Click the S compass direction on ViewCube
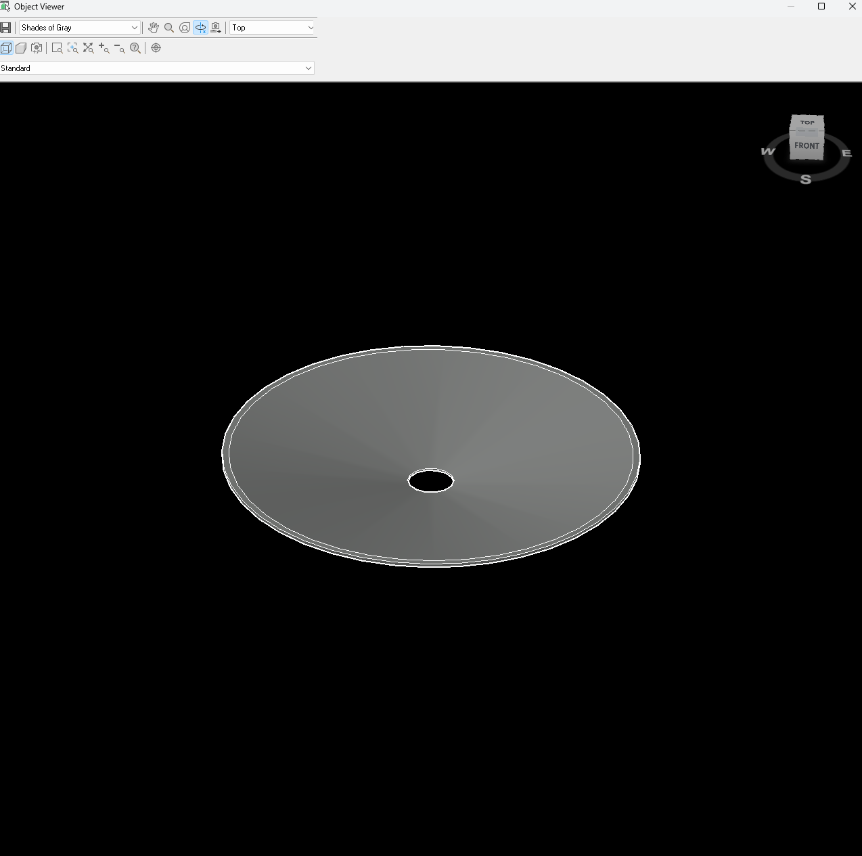The width and height of the screenshot is (862, 856). 805,179
